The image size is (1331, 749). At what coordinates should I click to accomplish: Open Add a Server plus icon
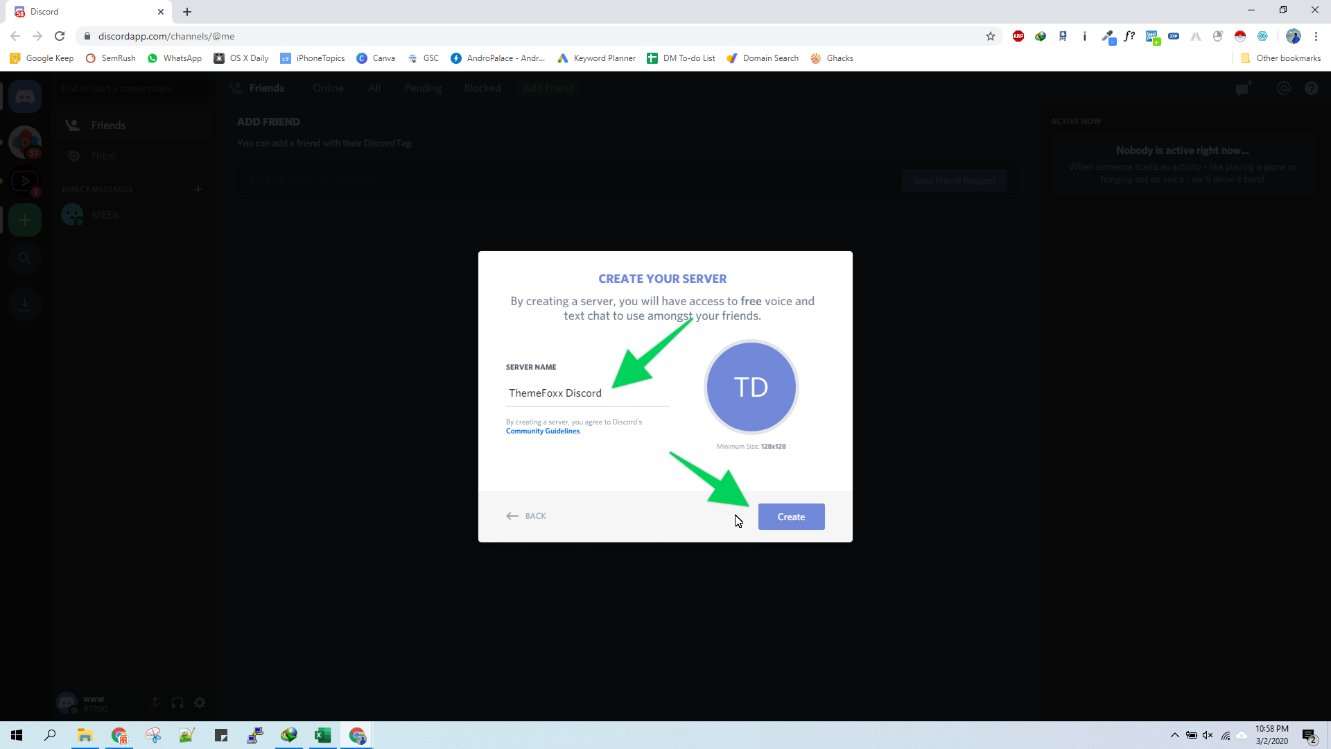tap(25, 221)
